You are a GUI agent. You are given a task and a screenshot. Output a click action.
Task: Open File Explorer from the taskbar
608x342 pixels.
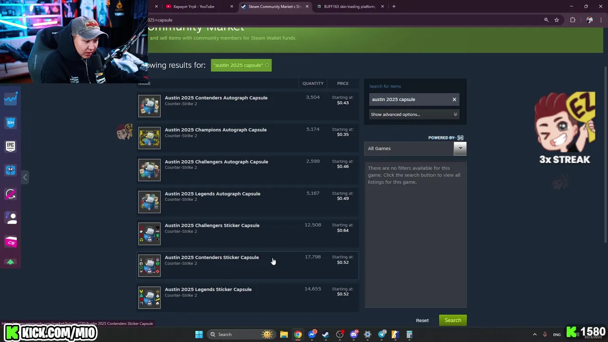click(284, 334)
